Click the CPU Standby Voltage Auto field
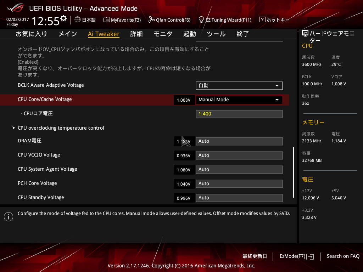 pyautogui.click(x=239, y=198)
